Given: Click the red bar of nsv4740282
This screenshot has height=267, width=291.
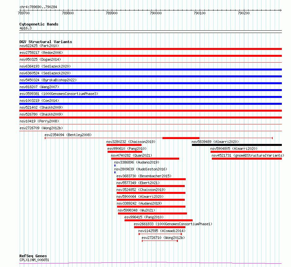Looking at the screenshot, I should tap(145, 159).
